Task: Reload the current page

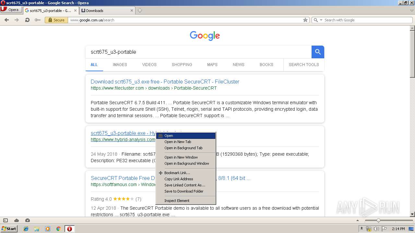Action: [x=27, y=20]
